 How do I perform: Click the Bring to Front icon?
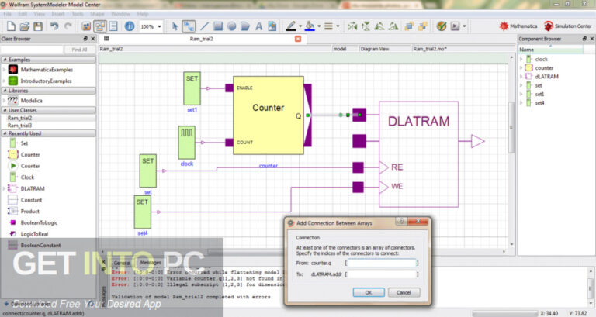tap(409, 26)
